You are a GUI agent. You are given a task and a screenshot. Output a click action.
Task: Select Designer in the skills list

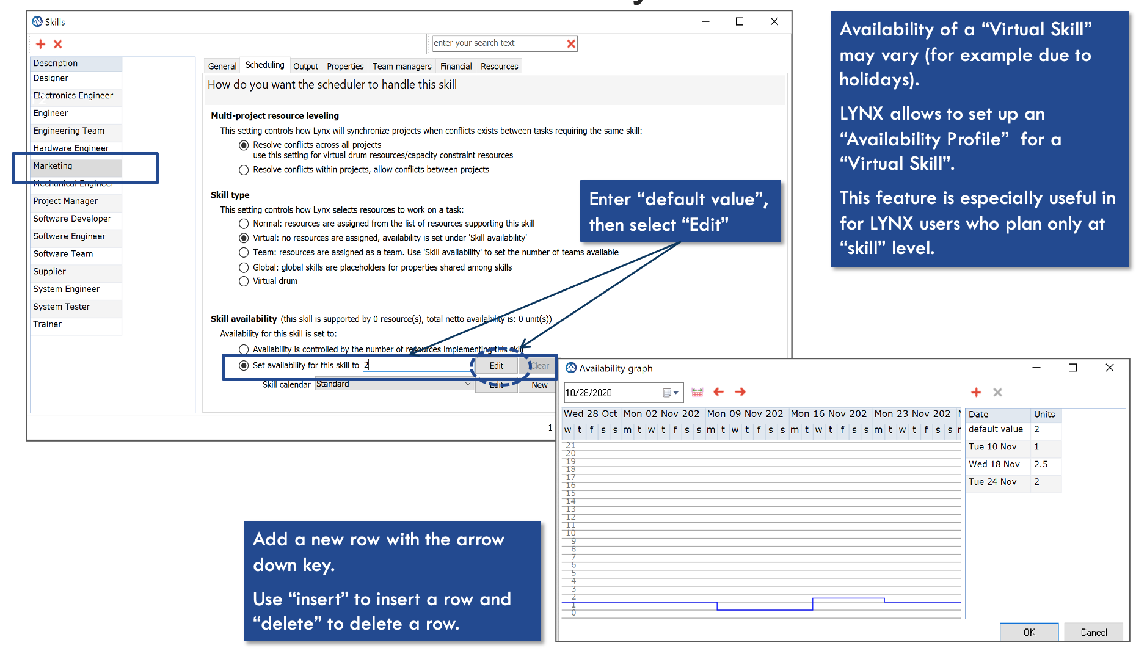click(x=76, y=79)
